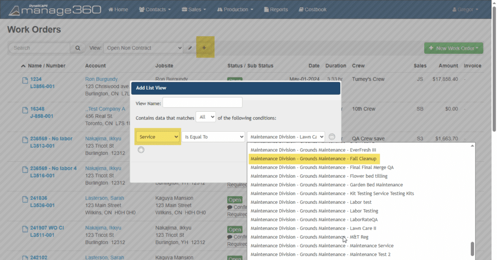Open the Open Non Contract view dropdown
The width and height of the screenshot is (497, 260).
click(143, 48)
